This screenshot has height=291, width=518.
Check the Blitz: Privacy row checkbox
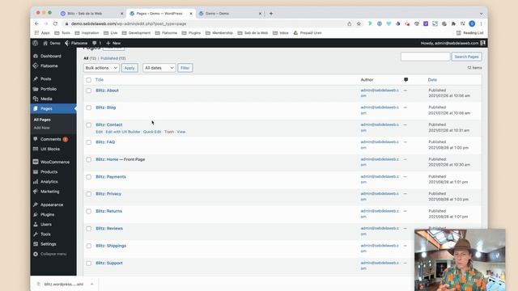(88, 194)
